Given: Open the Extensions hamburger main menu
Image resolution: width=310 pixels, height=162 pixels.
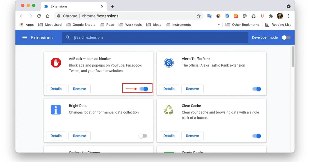Looking at the screenshot, I should (25, 38).
